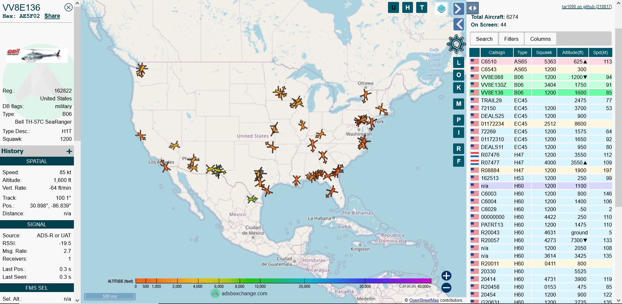Viewport: 622px width, 304px height.
Task: Select aircraft row 01172234
Action: (541, 124)
